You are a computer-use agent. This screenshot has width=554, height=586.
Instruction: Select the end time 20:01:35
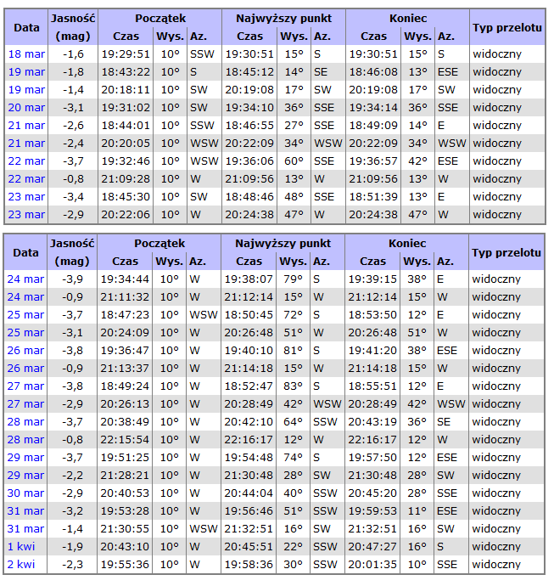[372, 565]
